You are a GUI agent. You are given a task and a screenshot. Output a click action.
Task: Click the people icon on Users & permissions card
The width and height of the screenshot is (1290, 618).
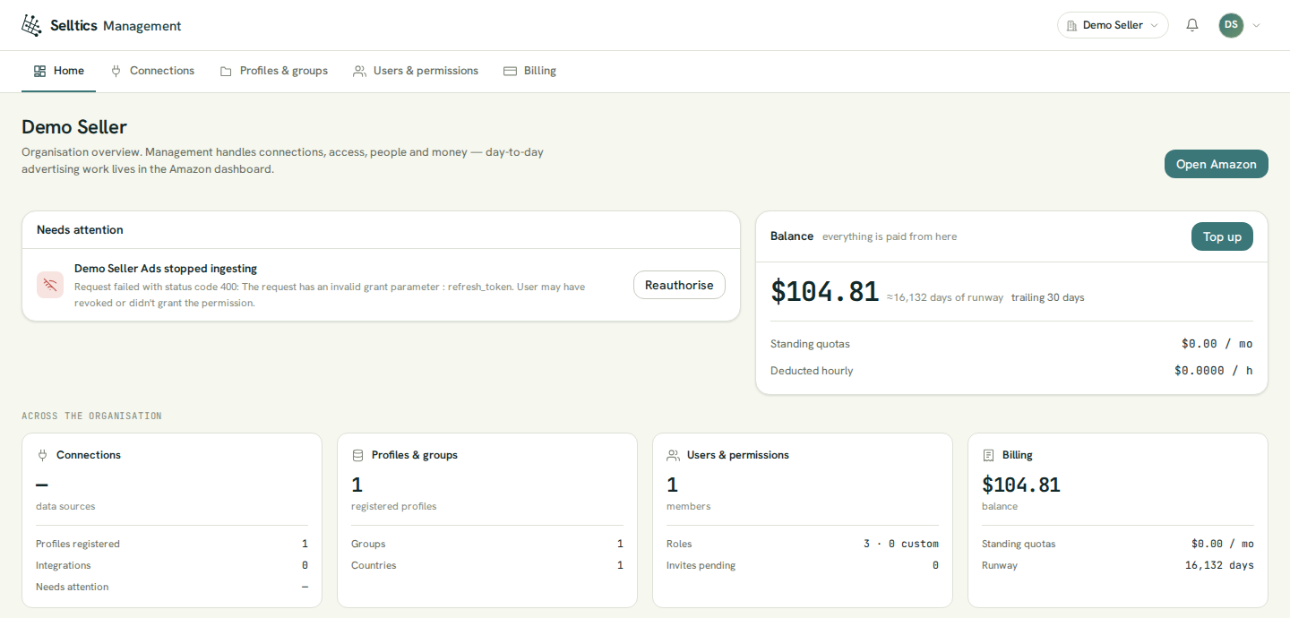pos(673,455)
